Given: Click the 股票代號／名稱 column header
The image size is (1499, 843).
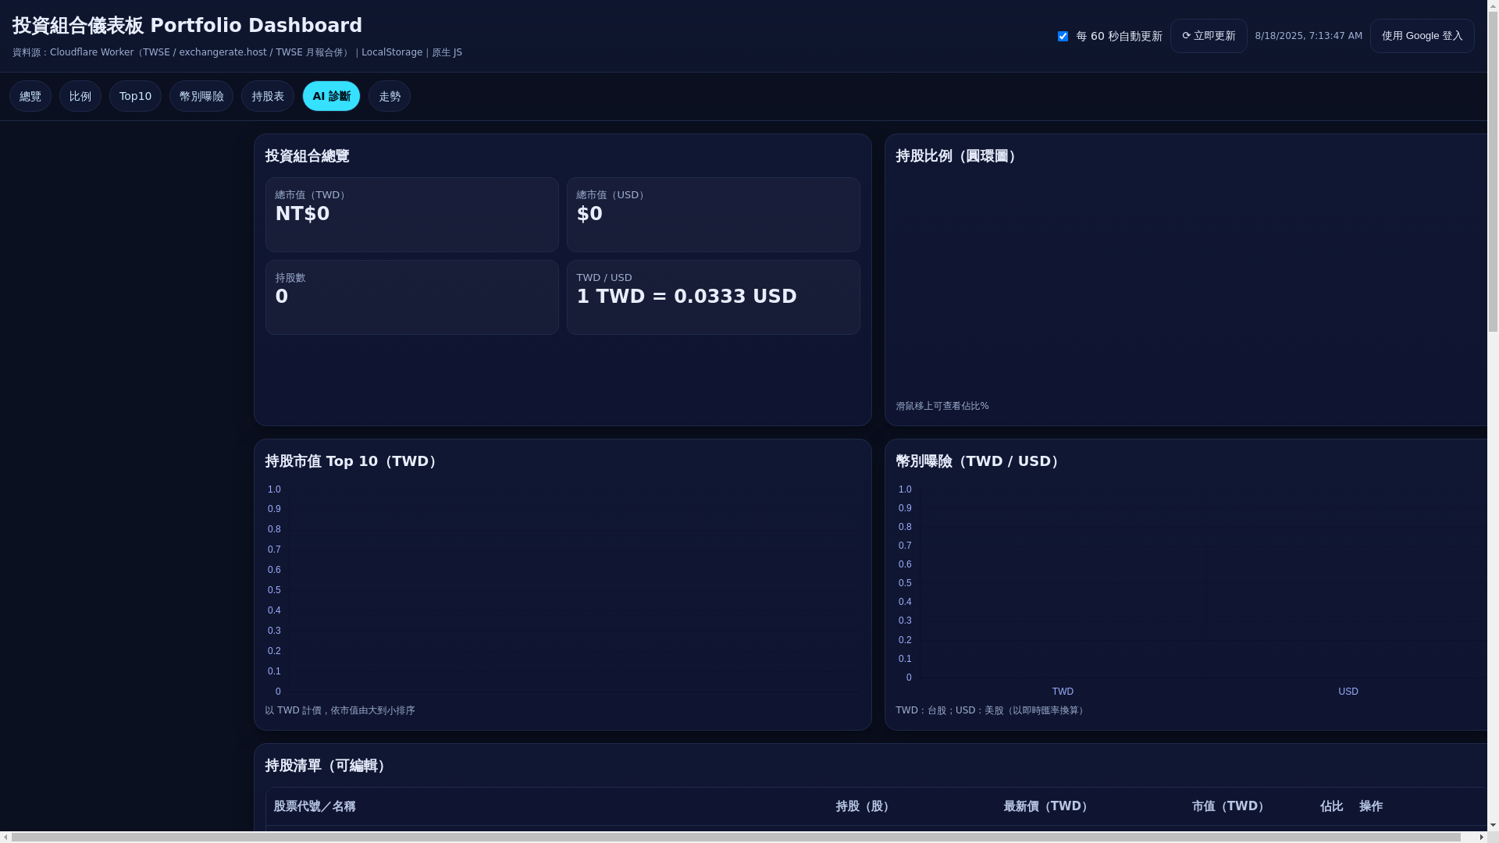Looking at the screenshot, I should click(315, 806).
